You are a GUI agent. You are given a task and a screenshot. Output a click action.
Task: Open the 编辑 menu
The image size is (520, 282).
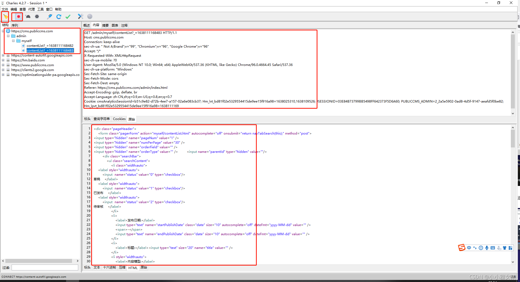click(x=14, y=9)
